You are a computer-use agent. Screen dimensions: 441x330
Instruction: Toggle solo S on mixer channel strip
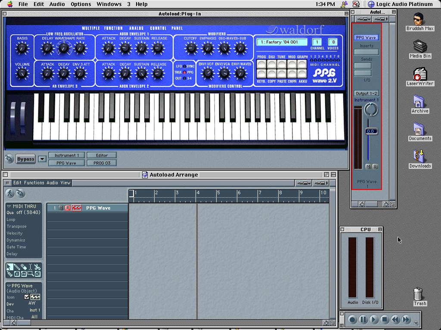point(375,166)
